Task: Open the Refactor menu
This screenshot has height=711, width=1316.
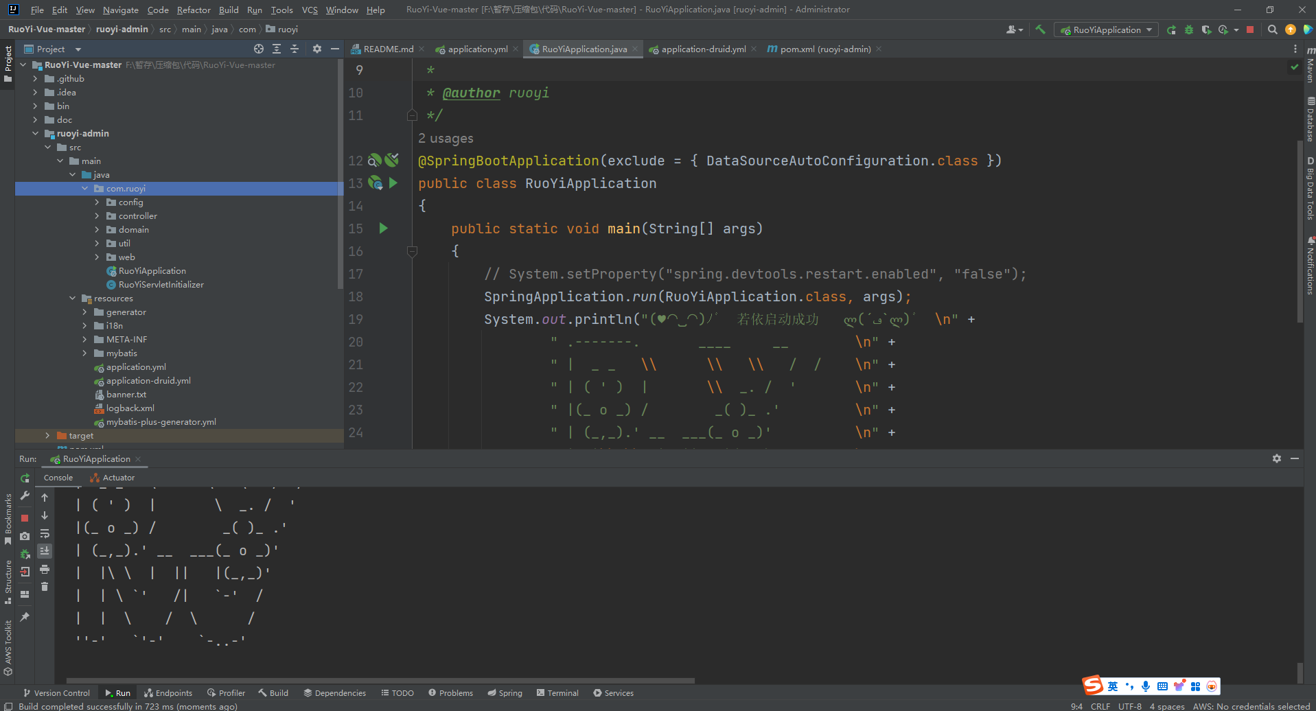Action: click(194, 10)
